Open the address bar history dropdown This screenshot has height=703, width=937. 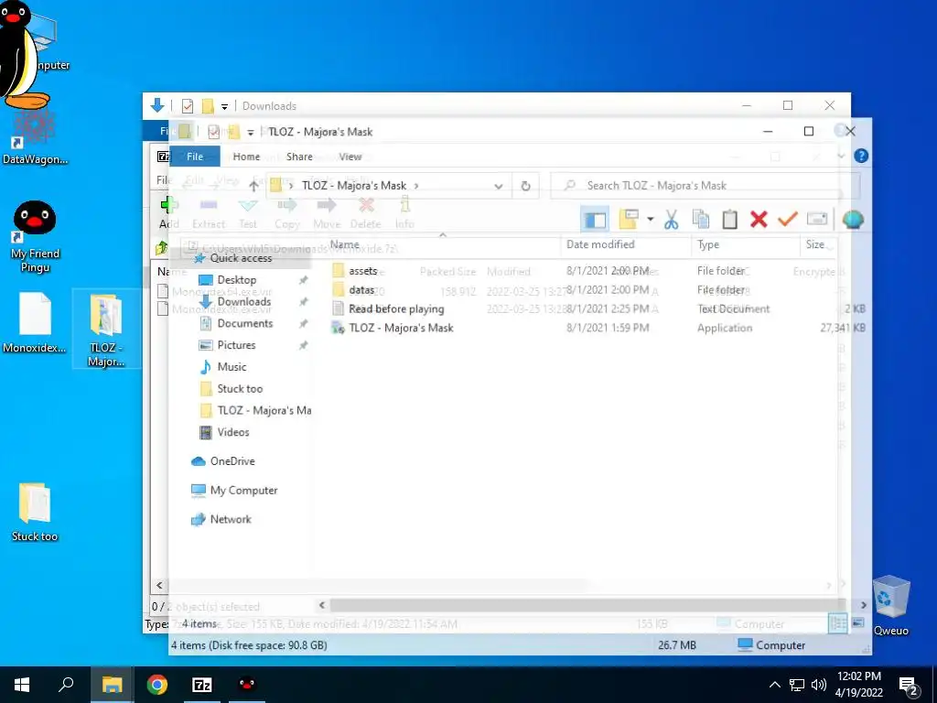click(499, 186)
